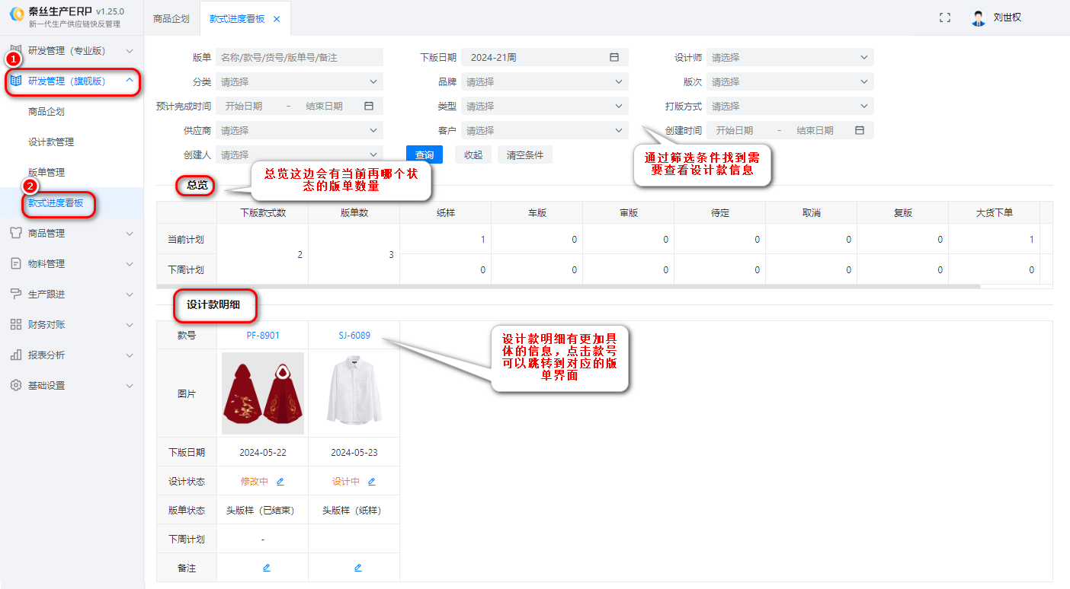The image size is (1070, 589).
Task: Open 设计款管理 in the sidebar
Action: (x=51, y=142)
